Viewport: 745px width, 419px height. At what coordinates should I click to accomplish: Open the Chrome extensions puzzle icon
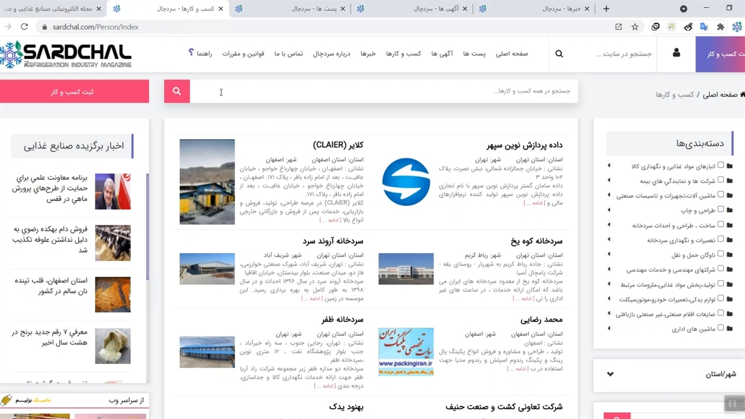721,27
